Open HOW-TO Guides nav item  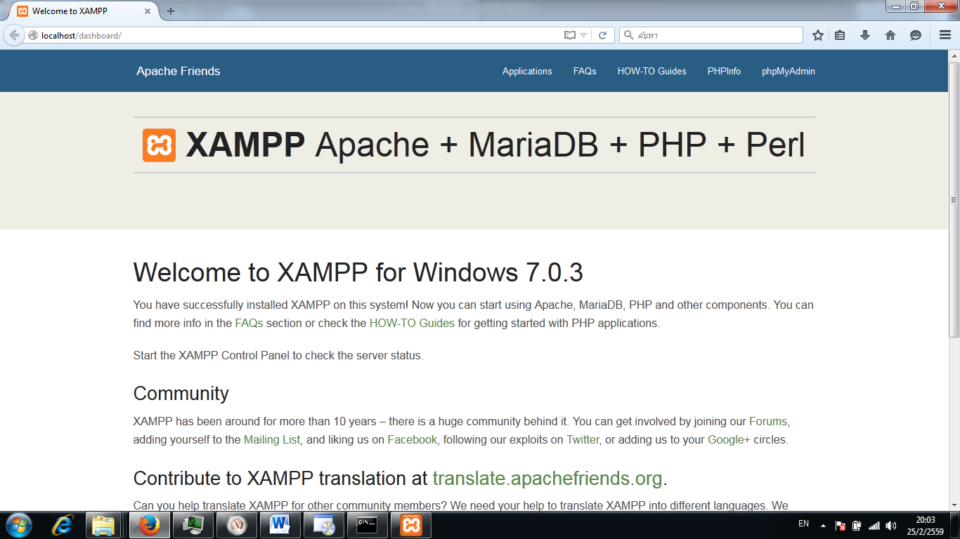652,71
